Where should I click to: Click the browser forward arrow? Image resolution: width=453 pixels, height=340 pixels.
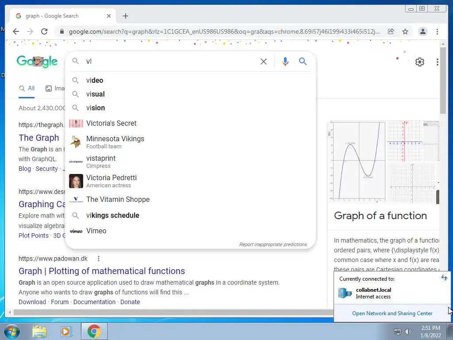[30, 31]
